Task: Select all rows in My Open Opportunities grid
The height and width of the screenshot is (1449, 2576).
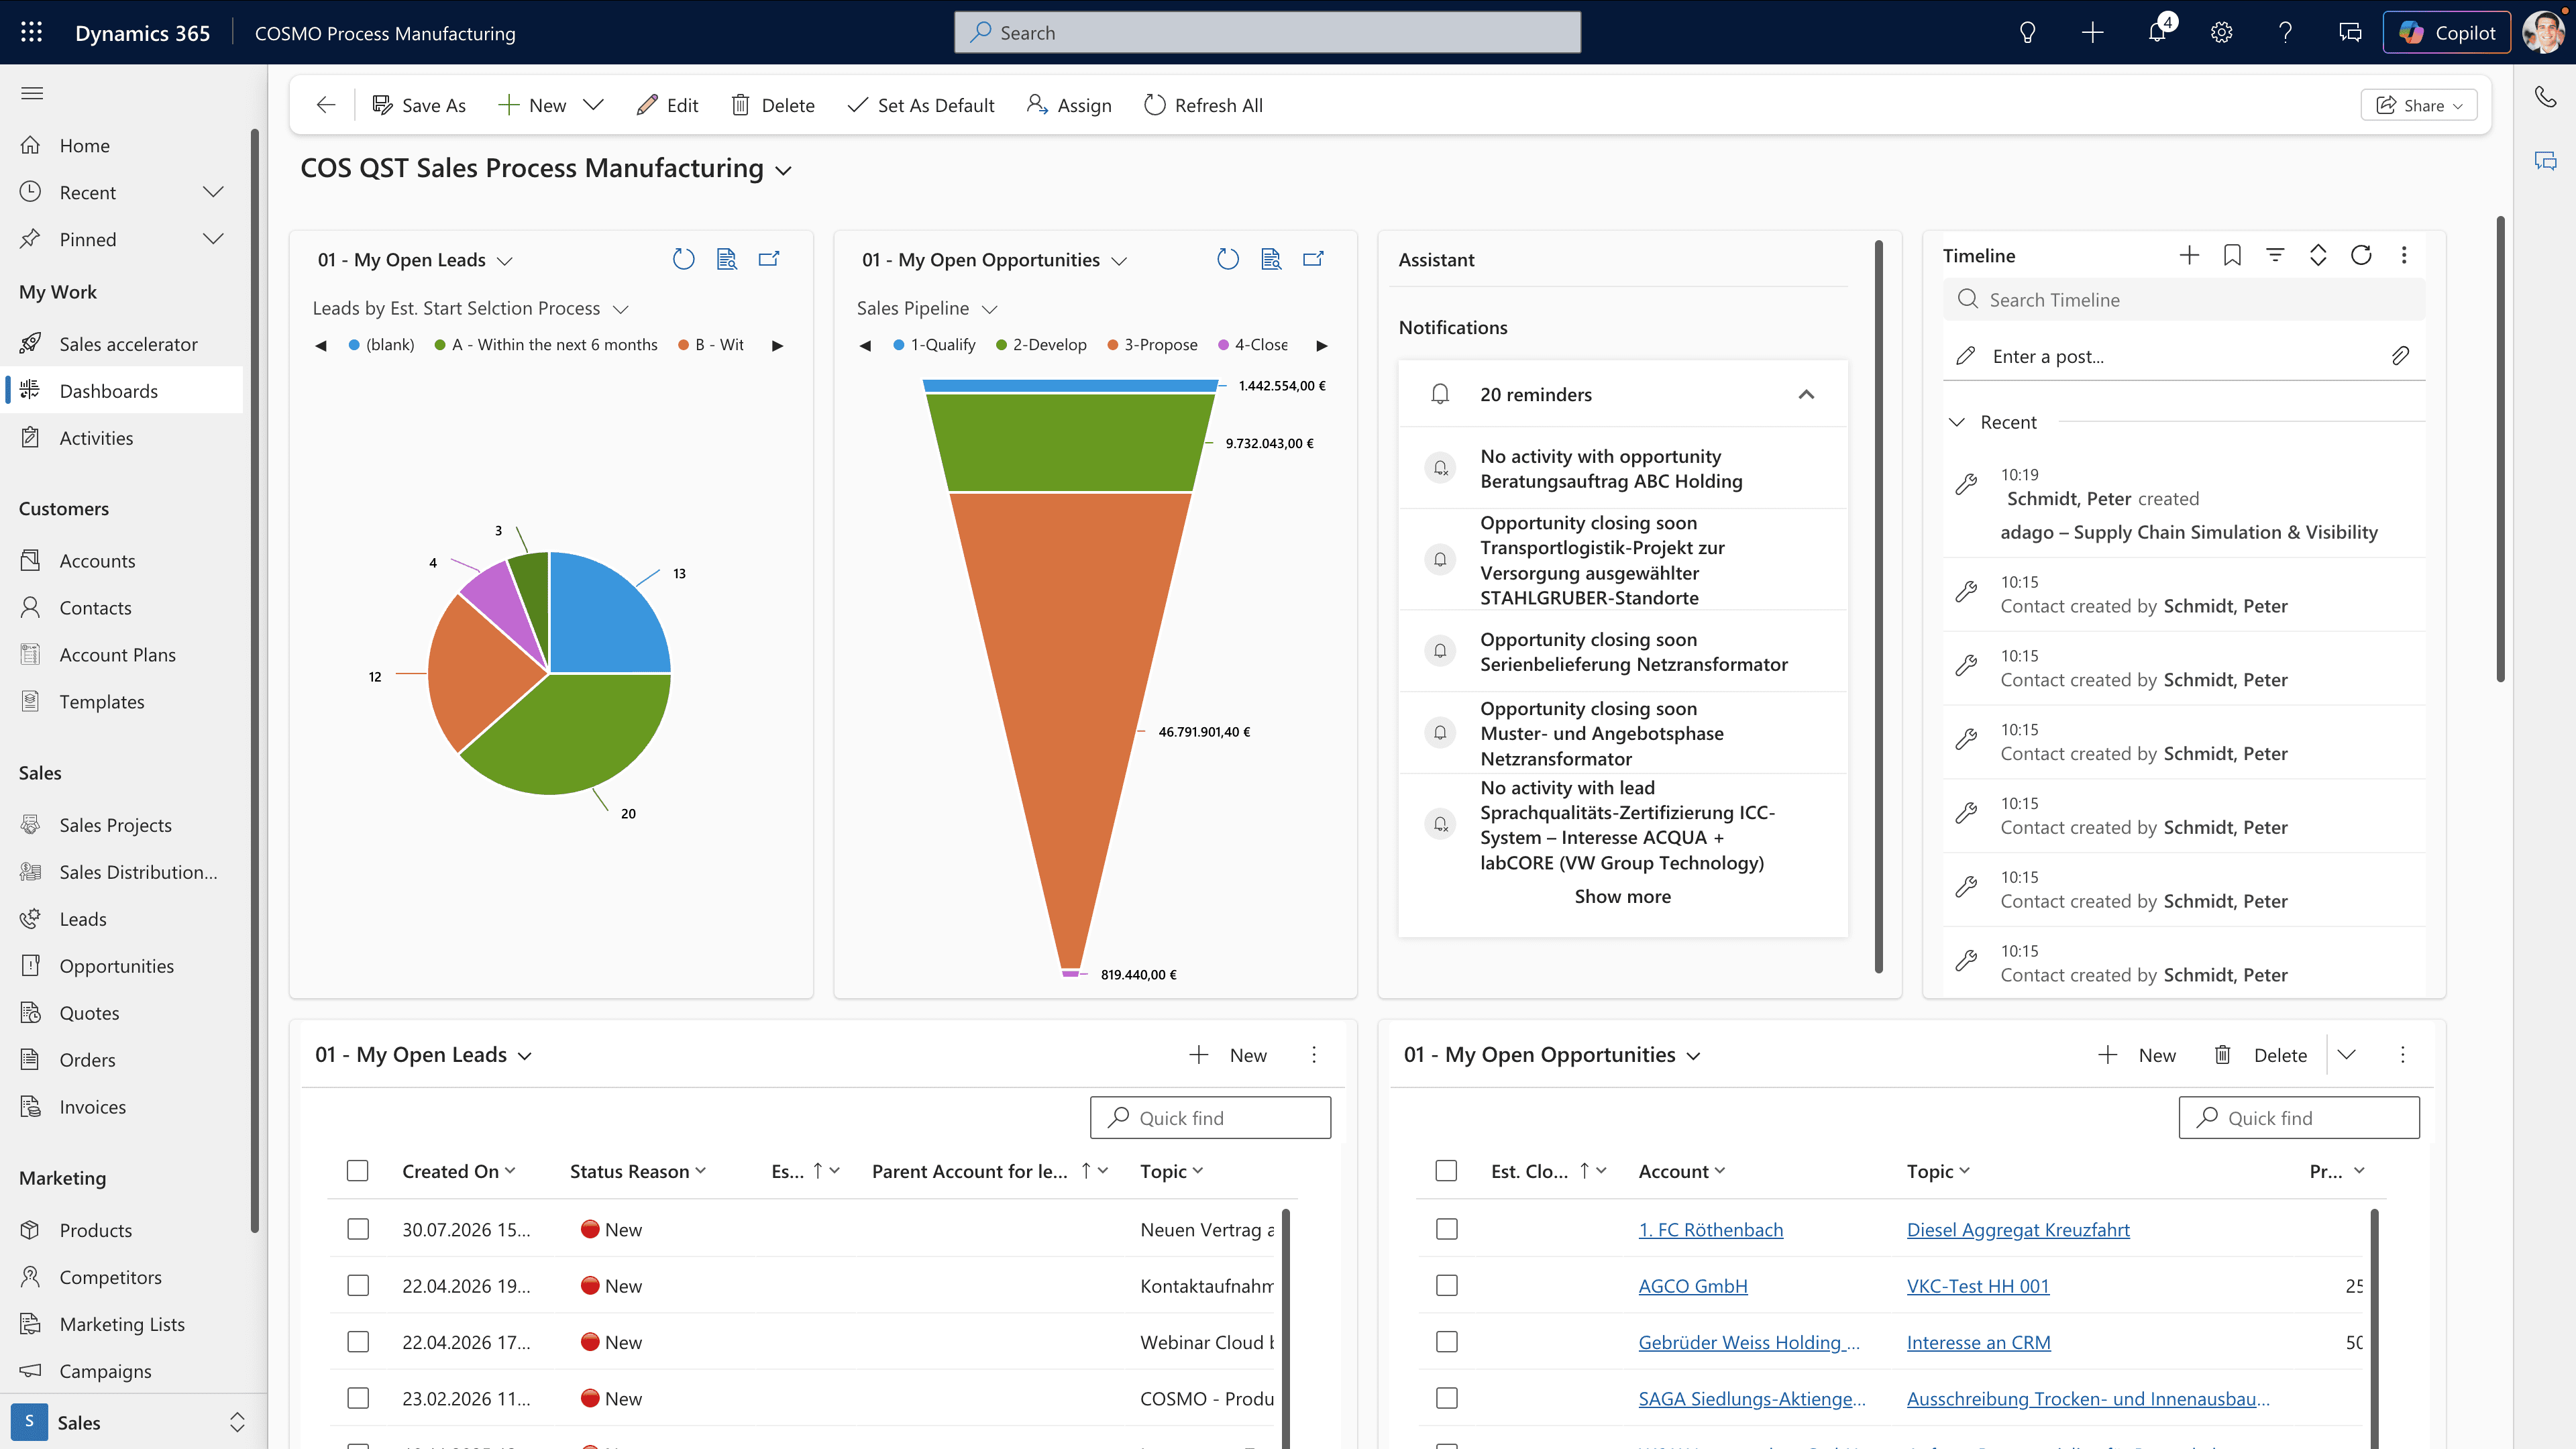Action: [1446, 1170]
